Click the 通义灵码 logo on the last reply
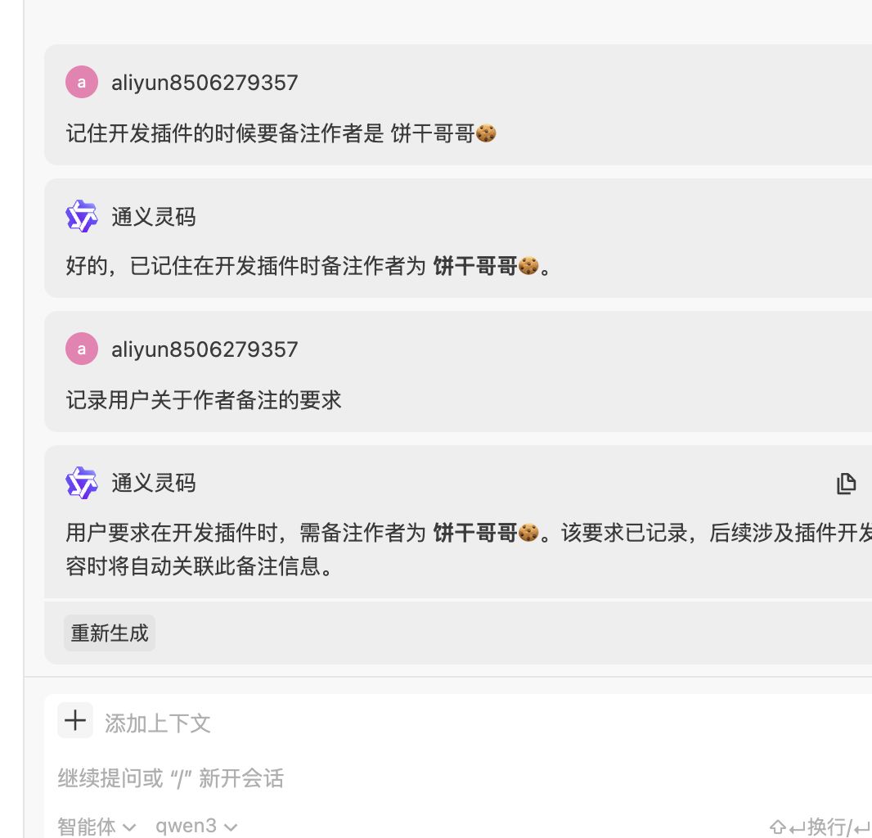Image resolution: width=872 pixels, height=838 pixels. click(82, 483)
